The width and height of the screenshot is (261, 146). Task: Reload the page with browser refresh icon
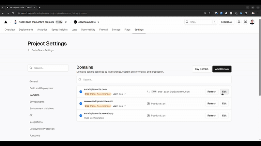tap(13, 13)
